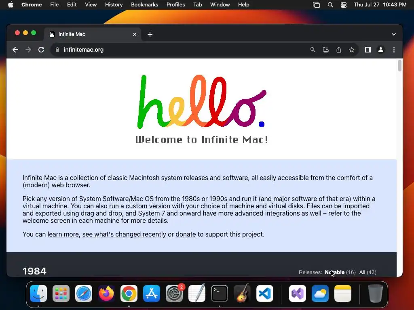This screenshot has height=310, width=414.
Task: Open the Tab menu
Action: [x=197, y=4]
